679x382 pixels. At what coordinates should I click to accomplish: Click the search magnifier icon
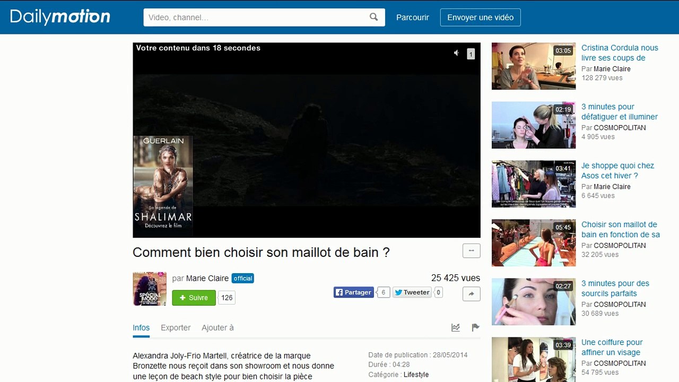click(x=374, y=17)
